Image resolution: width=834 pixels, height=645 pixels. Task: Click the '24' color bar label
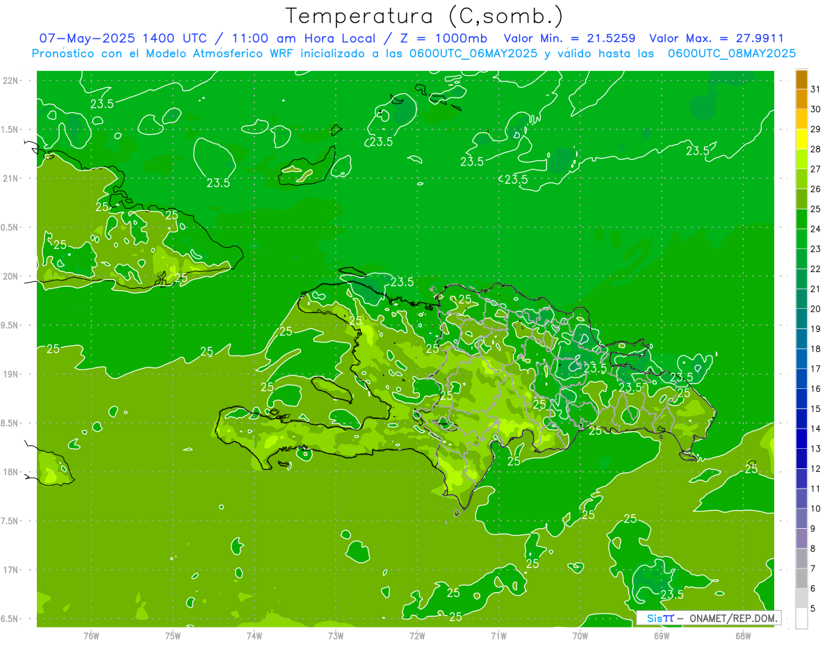816,229
